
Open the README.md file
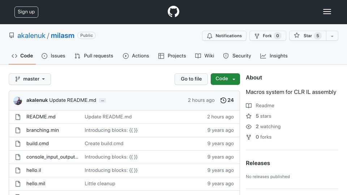click(x=41, y=117)
